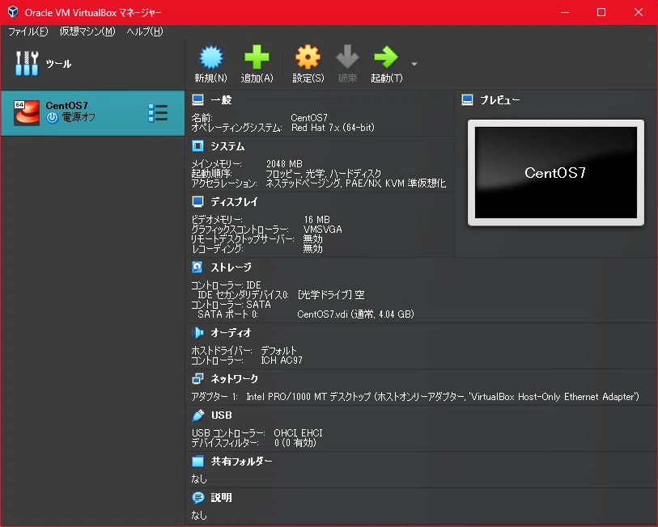Click the OHCI, EHCI USB controller value
The width and height of the screenshot is (658, 527).
click(x=298, y=432)
